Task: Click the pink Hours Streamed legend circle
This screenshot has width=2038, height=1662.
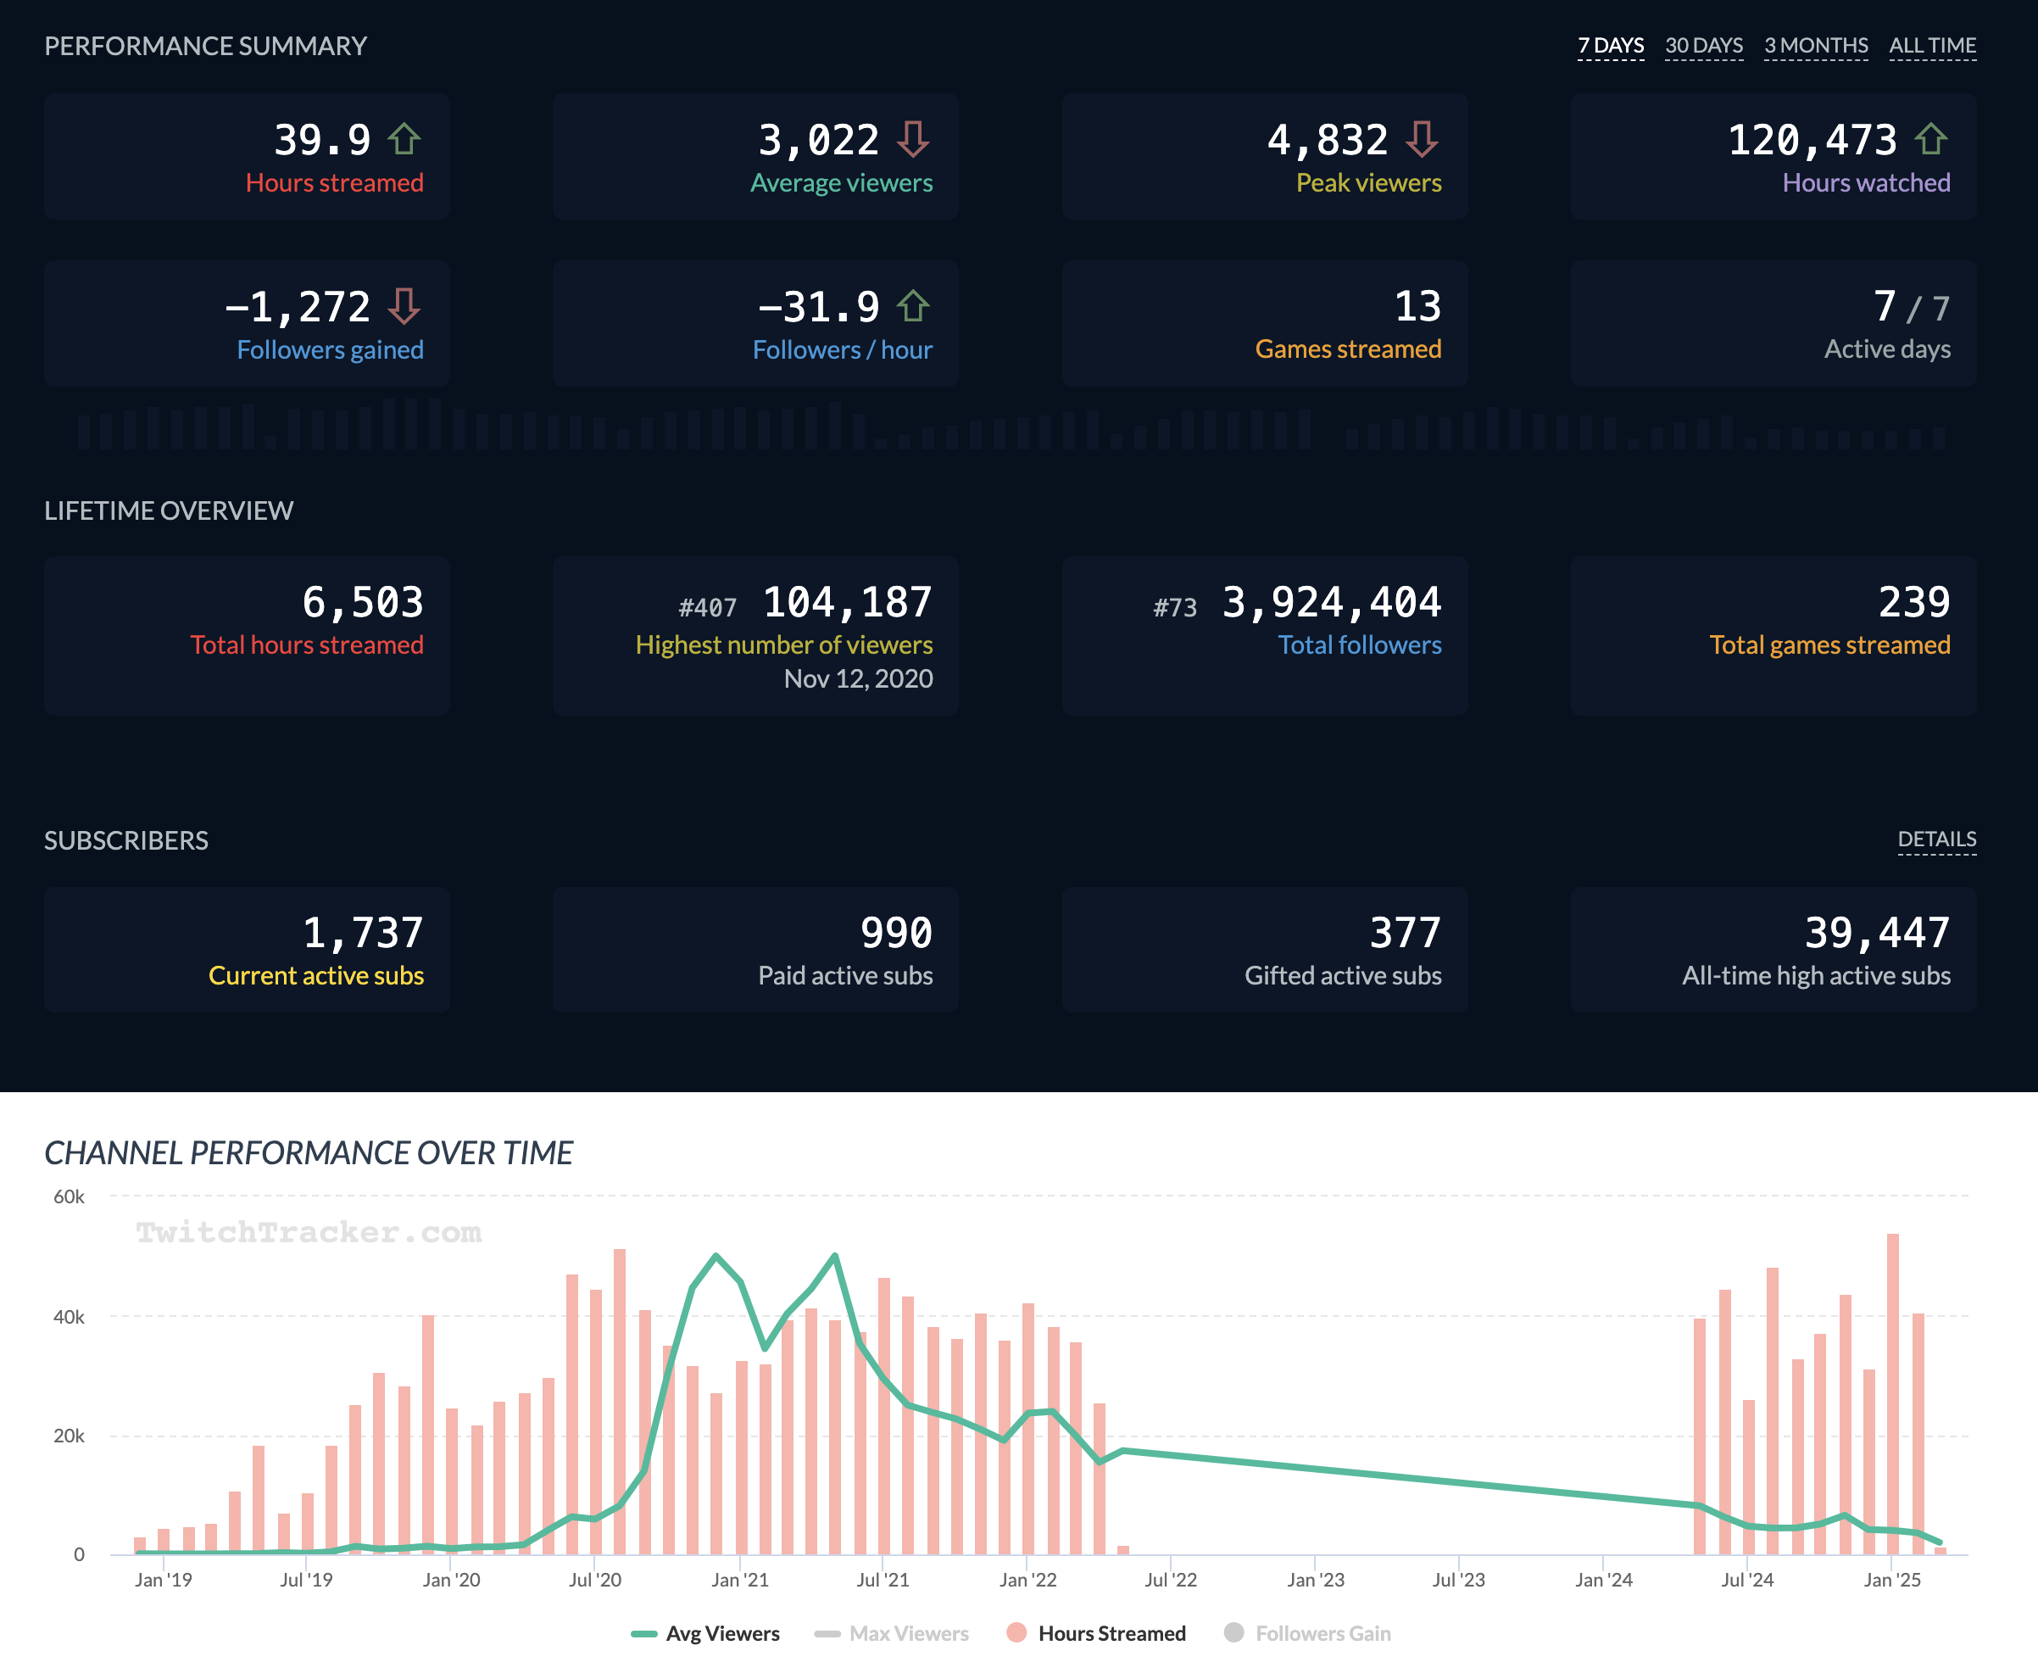Action: click(x=1016, y=1632)
